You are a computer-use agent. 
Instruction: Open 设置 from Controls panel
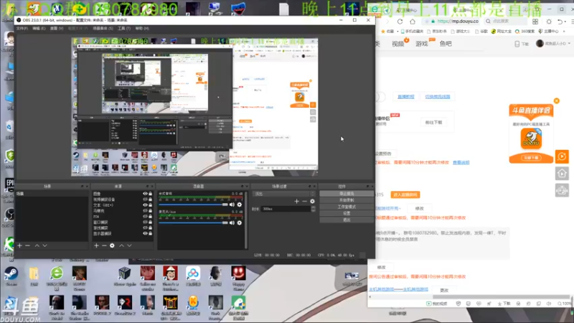coord(347,213)
